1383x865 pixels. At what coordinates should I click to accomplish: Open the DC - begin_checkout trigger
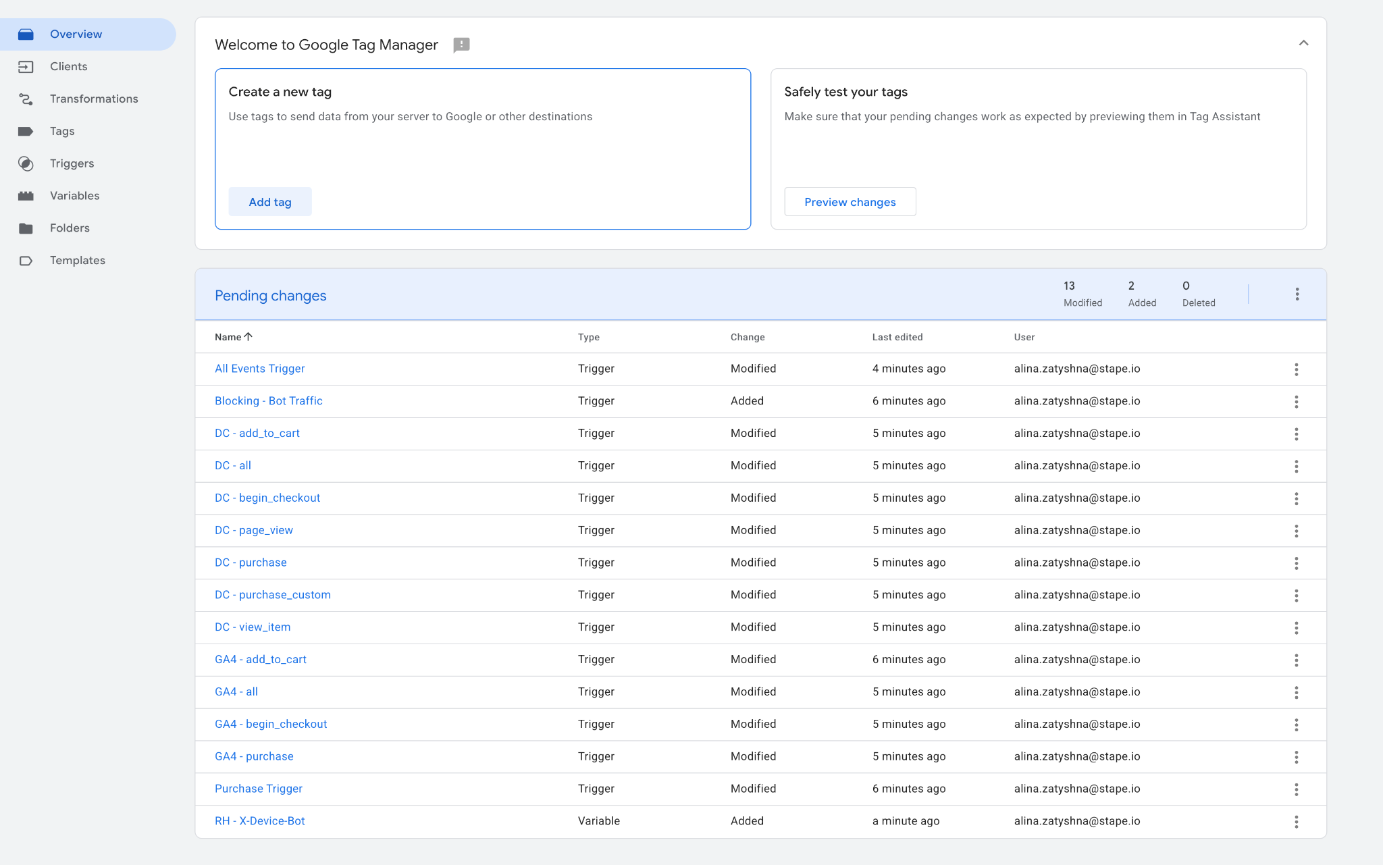click(x=267, y=498)
